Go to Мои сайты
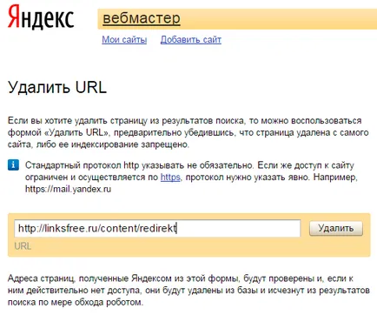This screenshot has width=377, height=315. click(124, 39)
